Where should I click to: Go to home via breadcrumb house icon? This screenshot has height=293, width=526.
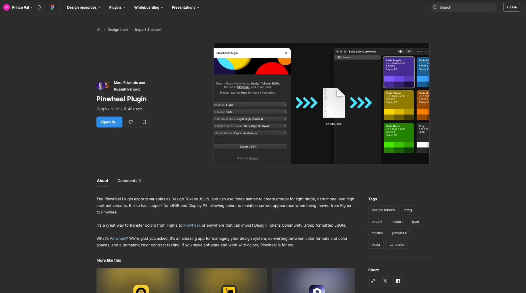pyautogui.click(x=98, y=30)
